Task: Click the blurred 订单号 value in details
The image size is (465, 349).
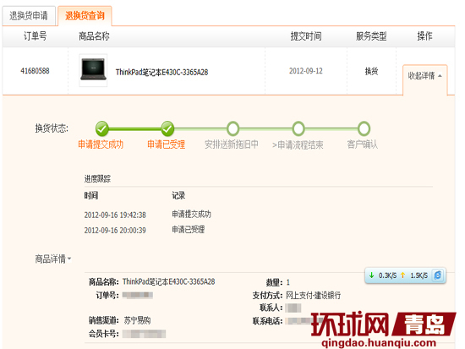Action: (x=137, y=295)
